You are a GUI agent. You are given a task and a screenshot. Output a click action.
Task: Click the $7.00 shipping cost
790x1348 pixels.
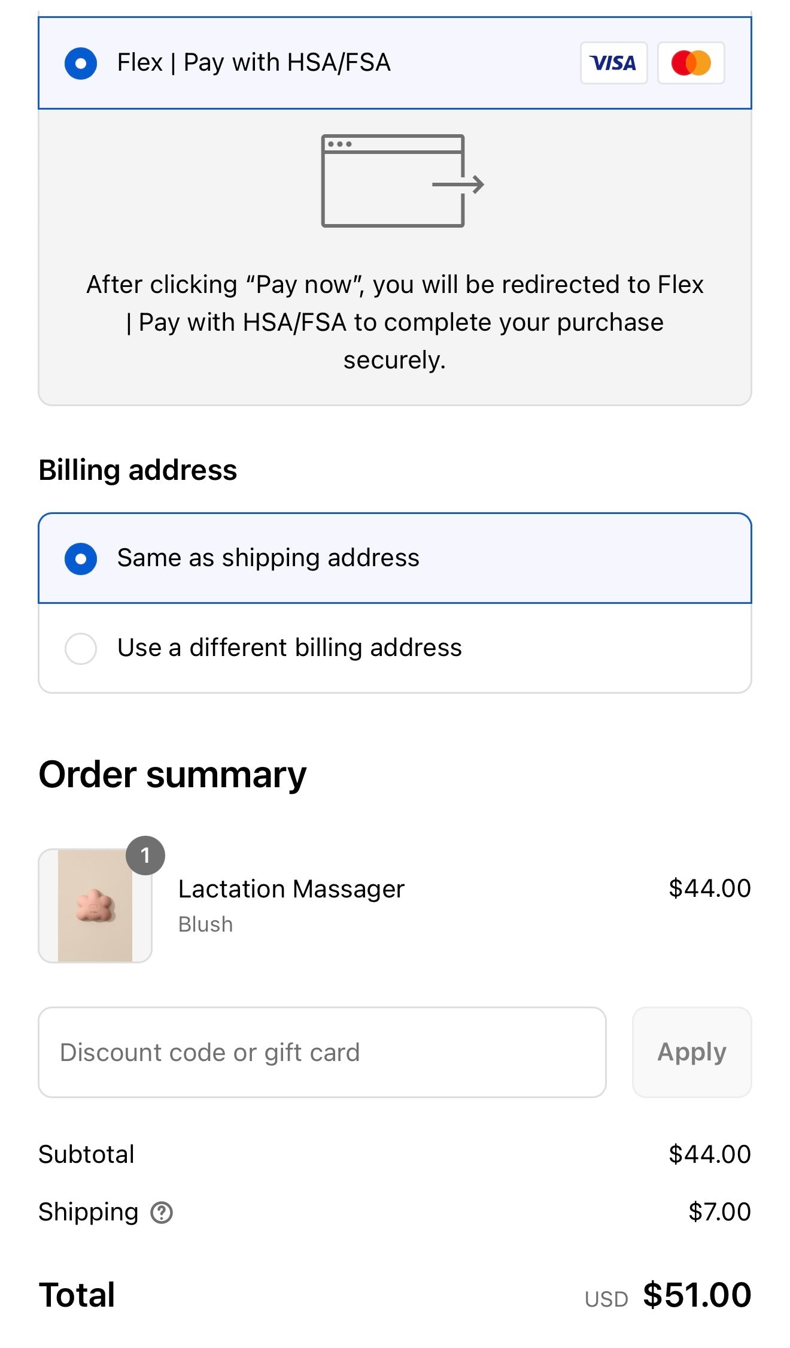[x=719, y=1212]
